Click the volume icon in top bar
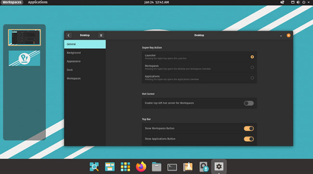Image resolution: width=313 pixels, height=174 pixels. point(298,2)
